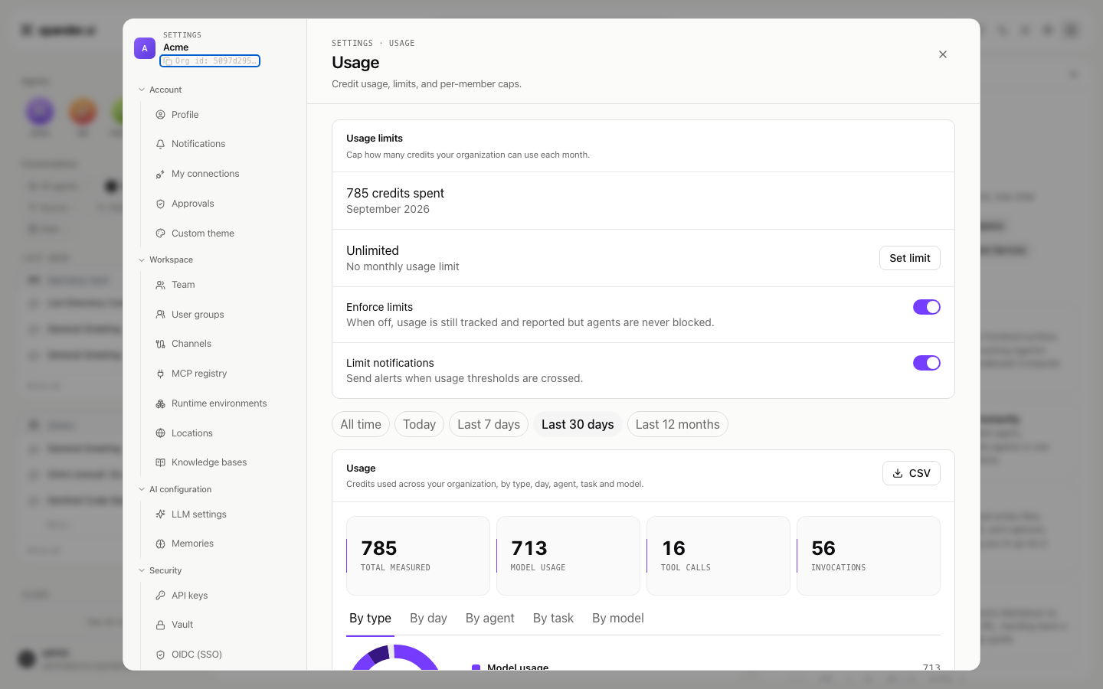Switch to By task tab

553,619
